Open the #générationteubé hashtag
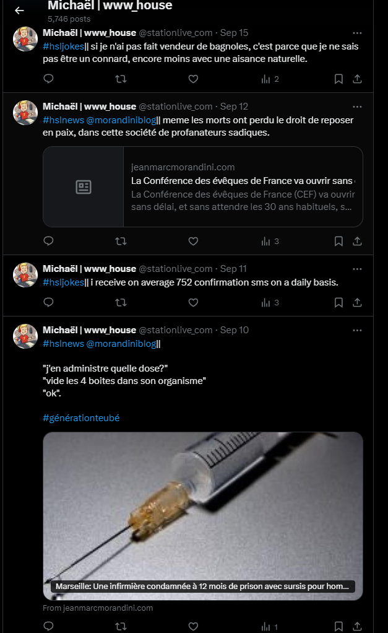Screen dimensions: 388x633 pyautogui.click(x=81, y=418)
